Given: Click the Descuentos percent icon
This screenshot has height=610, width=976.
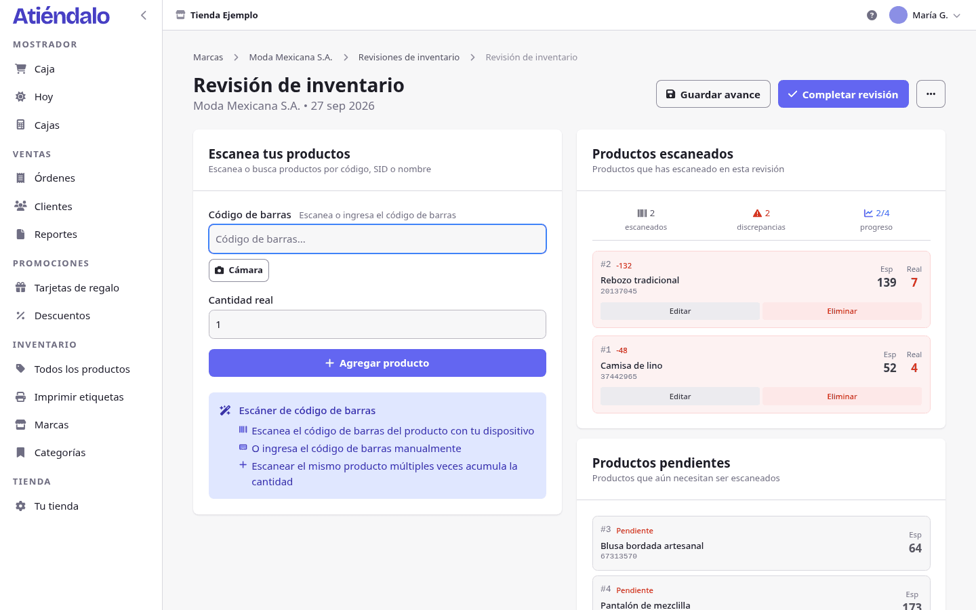Looking at the screenshot, I should click(x=21, y=315).
